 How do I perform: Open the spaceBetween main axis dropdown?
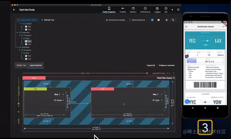(163, 73)
